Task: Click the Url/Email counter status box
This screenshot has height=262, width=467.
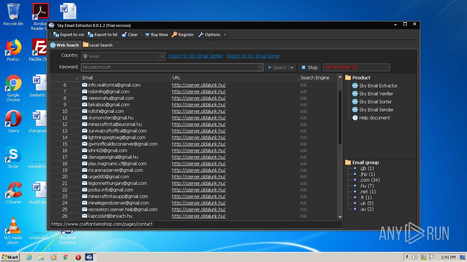Action: point(356,67)
